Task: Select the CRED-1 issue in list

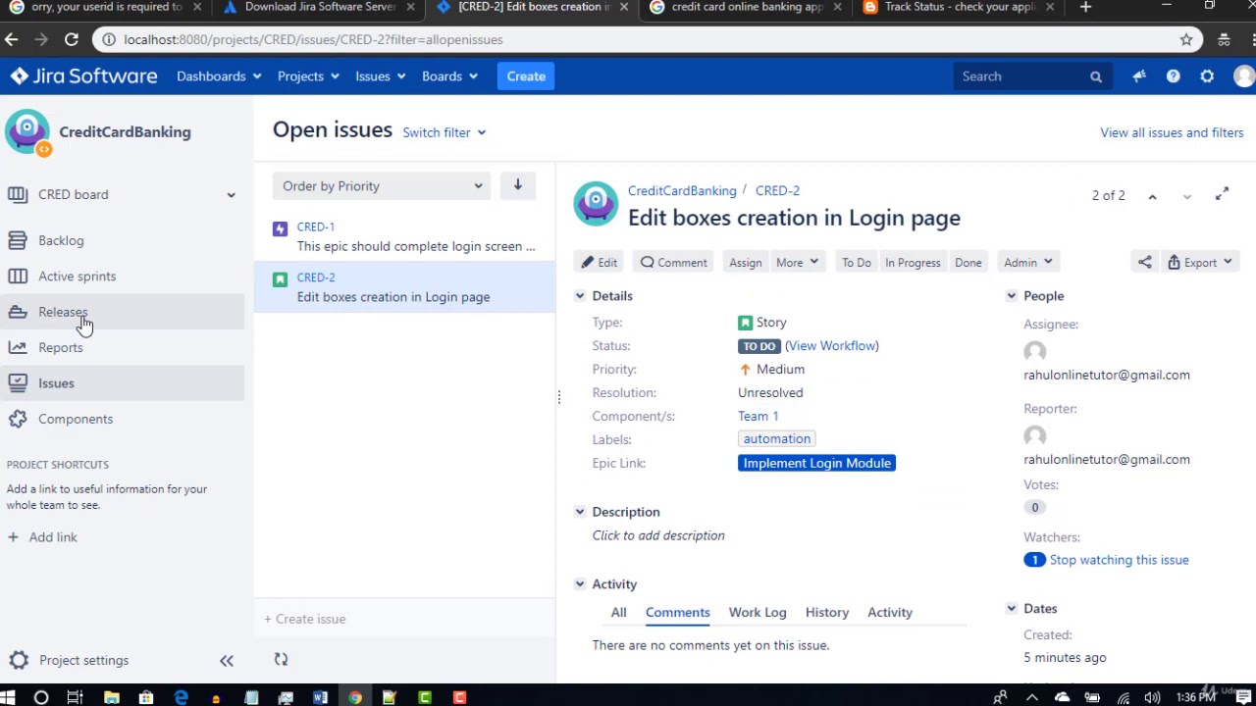Action: [404, 236]
